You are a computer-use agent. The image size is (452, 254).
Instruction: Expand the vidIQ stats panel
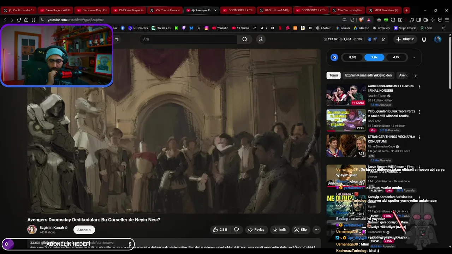click(x=414, y=57)
